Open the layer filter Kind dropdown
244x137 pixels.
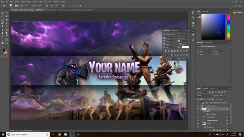[202, 92]
